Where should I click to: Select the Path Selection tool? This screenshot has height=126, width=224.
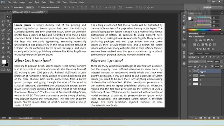3,52
